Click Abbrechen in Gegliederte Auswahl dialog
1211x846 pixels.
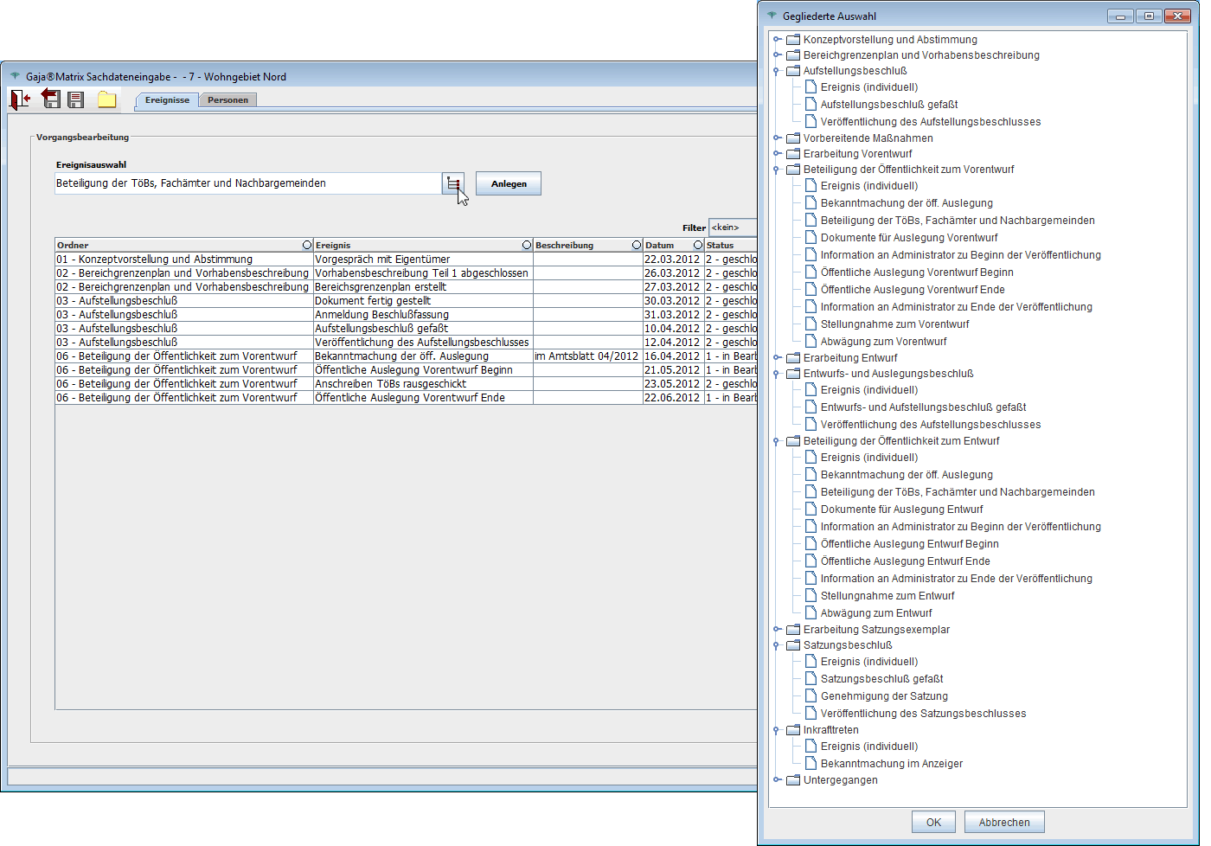point(1004,823)
